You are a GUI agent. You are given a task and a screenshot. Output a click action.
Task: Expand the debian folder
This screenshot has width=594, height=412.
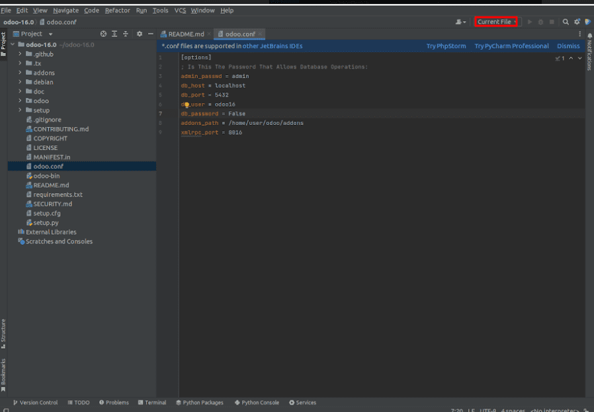point(20,82)
